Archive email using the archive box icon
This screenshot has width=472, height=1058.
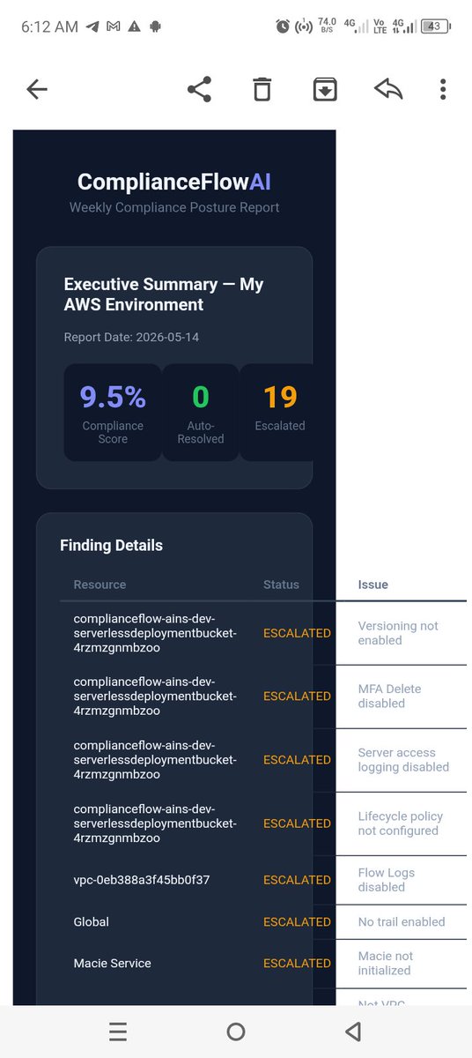click(325, 89)
